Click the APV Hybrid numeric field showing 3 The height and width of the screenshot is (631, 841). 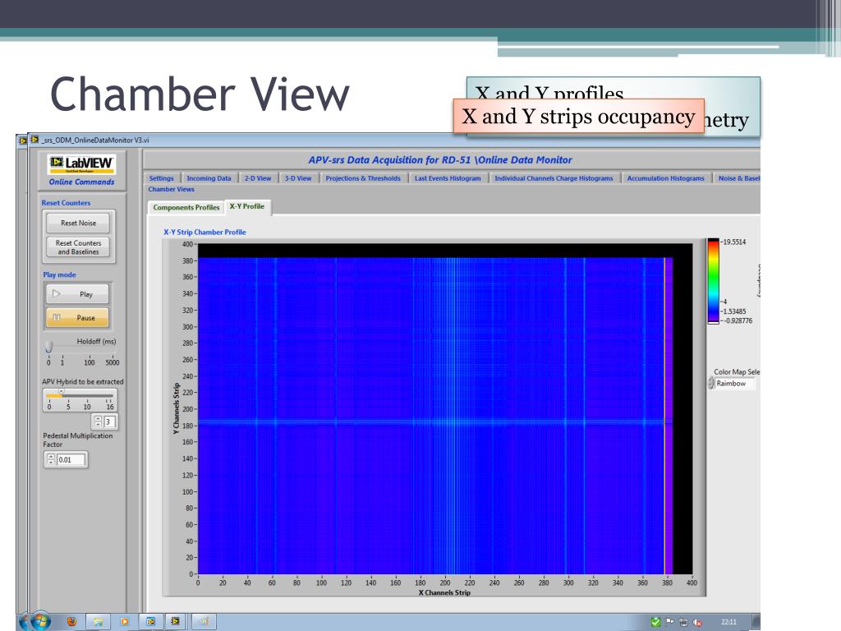pos(109,421)
